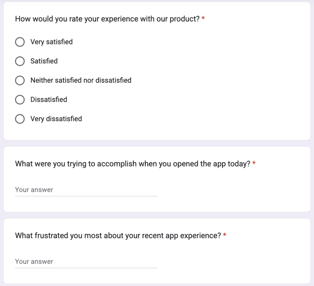
Task: Pick the "Neither satisfied nor dissatisfied" radio button
Action: point(20,80)
